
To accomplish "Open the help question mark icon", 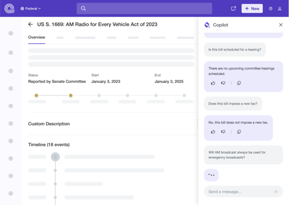I will point(270,9).
